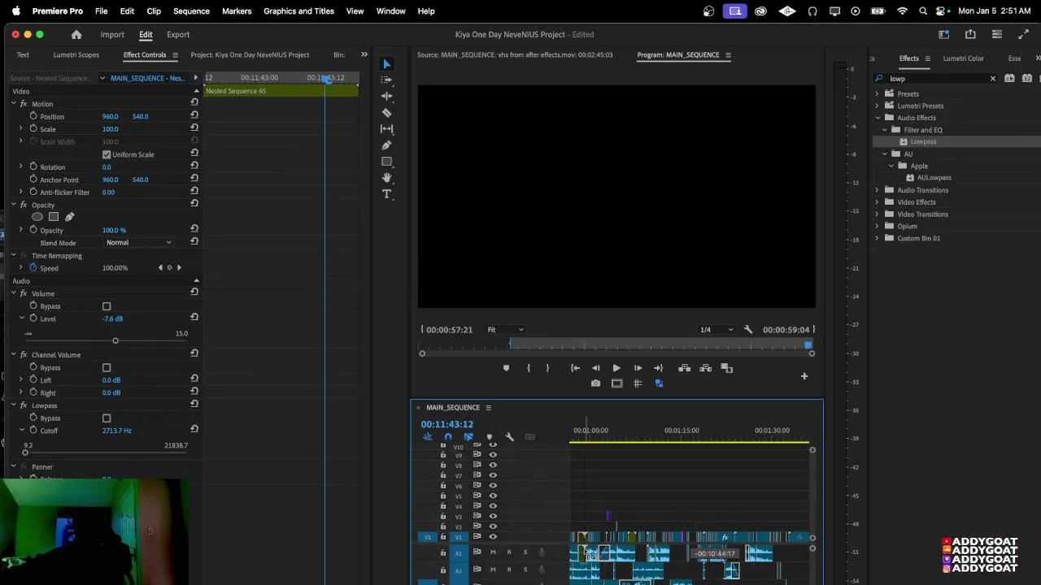Click Export Frame camera icon
The image size is (1041, 585).
[595, 383]
